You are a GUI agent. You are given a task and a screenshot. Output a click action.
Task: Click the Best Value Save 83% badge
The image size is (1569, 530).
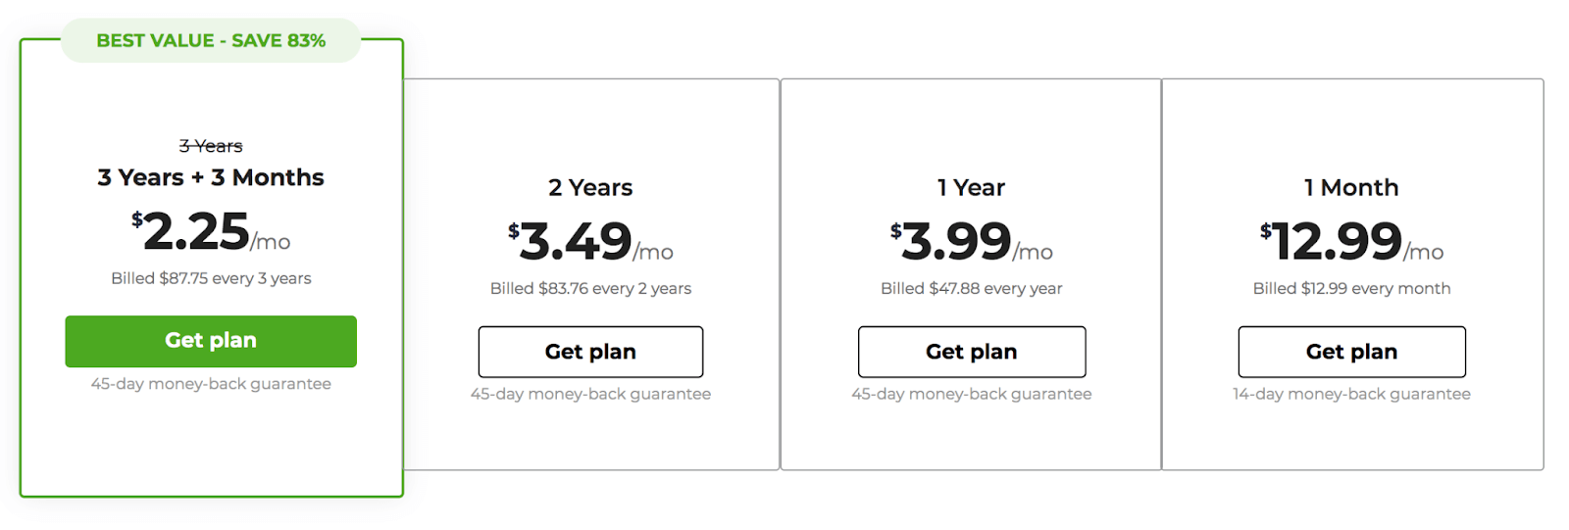[211, 40]
